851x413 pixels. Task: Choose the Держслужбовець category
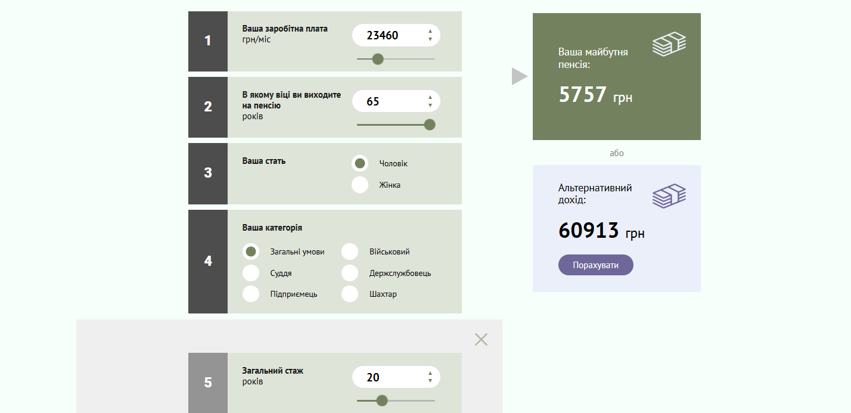pyautogui.click(x=350, y=273)
